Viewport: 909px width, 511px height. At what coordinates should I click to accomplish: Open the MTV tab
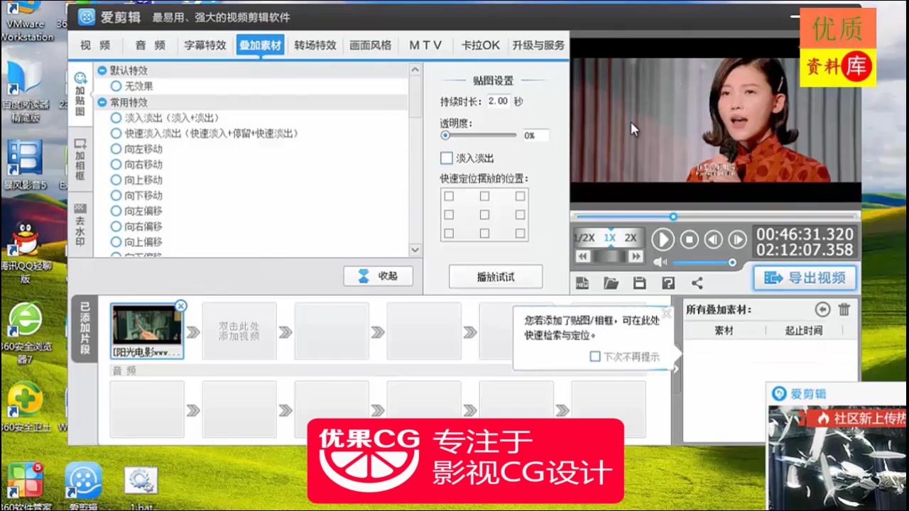(x=425, y=45)
